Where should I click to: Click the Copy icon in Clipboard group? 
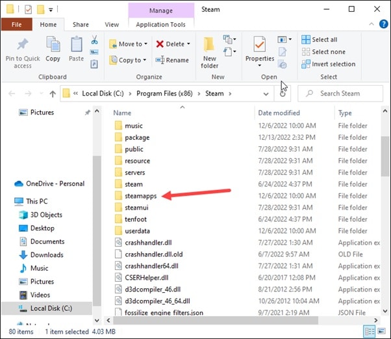pos(53,45)
